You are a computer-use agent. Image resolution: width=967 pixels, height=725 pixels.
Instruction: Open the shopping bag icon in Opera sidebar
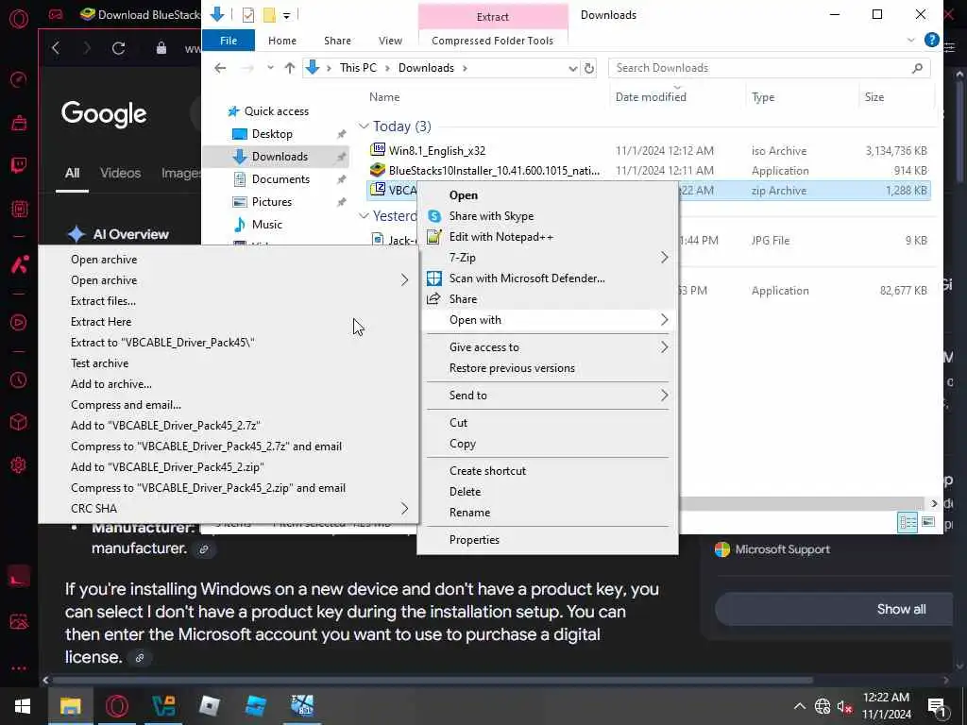click(19, 123)
